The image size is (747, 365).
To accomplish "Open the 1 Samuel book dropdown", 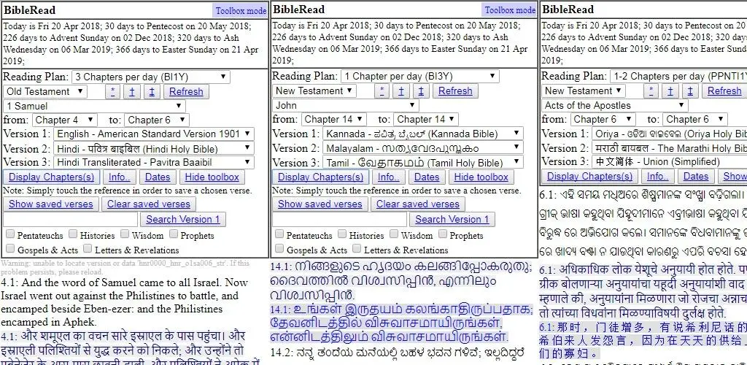I will point(94,106).
